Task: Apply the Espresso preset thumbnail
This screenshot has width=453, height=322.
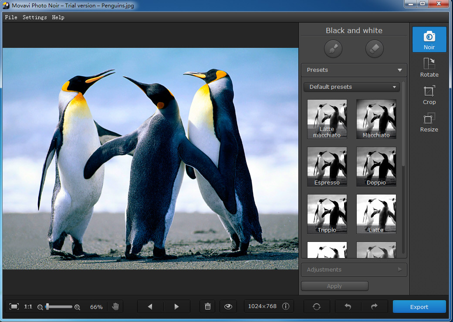Action: [x=327, y=167]
